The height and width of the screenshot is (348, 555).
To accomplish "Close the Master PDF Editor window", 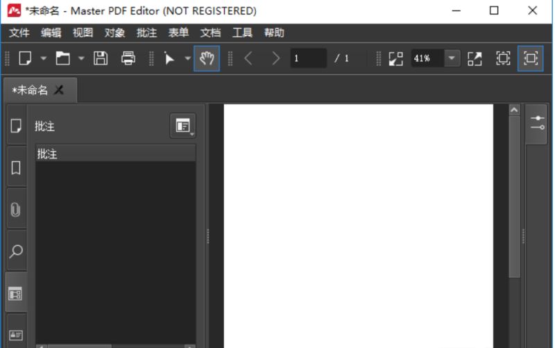I will [x=532, y=10].
